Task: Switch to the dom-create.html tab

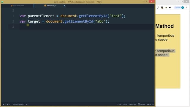Action: click(x=18, y=6)
